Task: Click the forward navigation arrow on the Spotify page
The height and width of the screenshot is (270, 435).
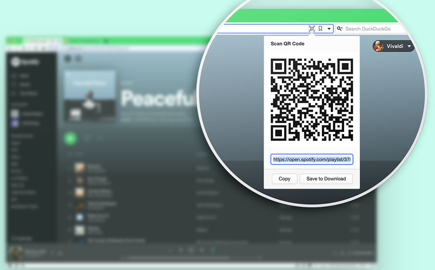Action: (x=78, y=59)
